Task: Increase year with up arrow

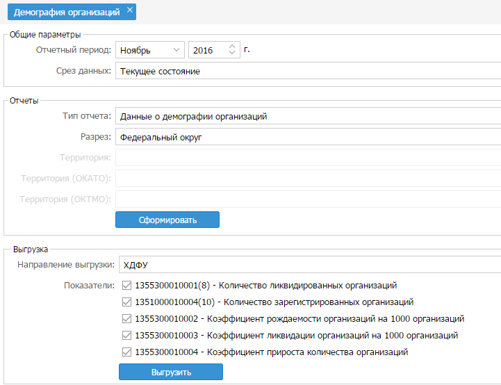Action: coord(232,47)
